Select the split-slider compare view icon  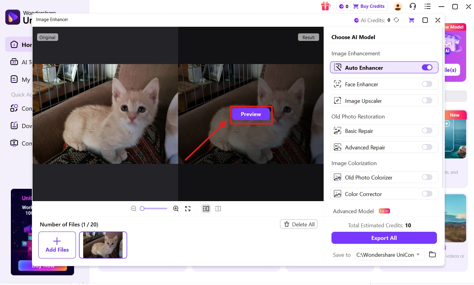(x=218, y=209)
